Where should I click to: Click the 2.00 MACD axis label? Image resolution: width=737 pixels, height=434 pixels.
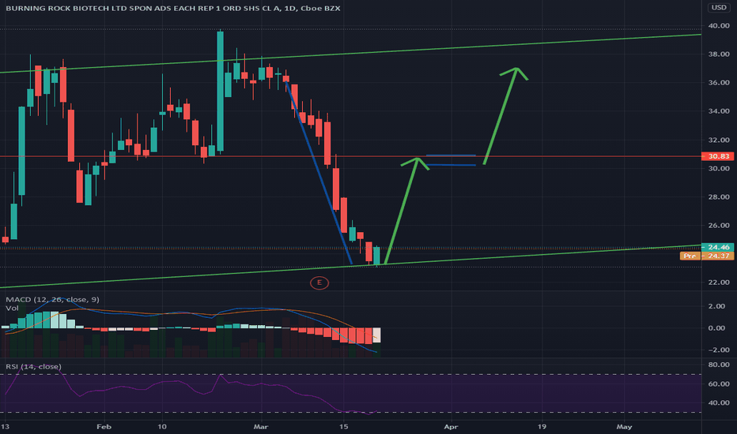pos(716,306)
